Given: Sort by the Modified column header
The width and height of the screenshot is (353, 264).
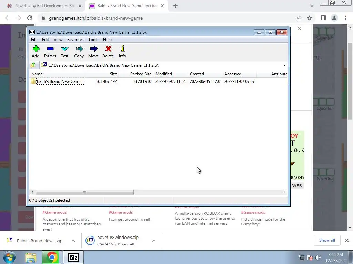Looking at the screenshot, I should 170,74.
